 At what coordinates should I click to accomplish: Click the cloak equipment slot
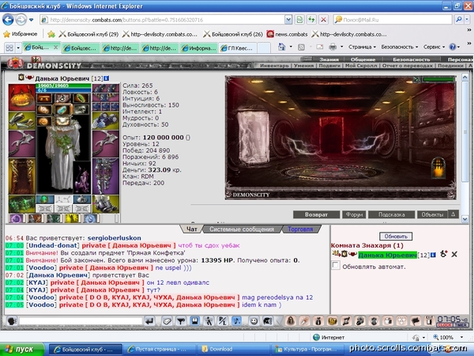pyautogui.click(x=22, y=176)
